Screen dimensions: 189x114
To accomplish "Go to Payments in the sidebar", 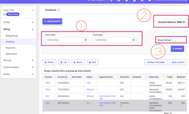I will pos(10,48).
